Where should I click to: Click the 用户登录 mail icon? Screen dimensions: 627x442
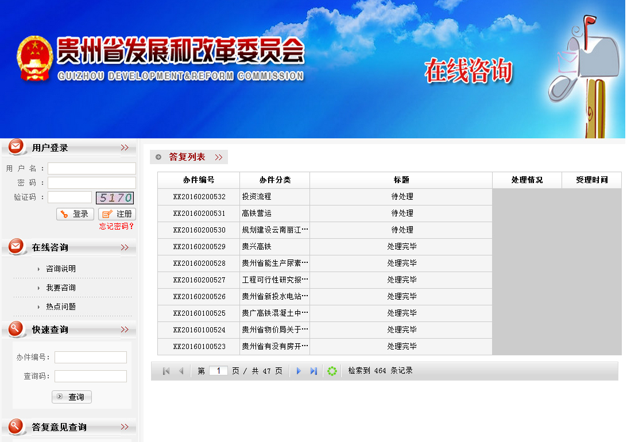(x=17, y=148)
